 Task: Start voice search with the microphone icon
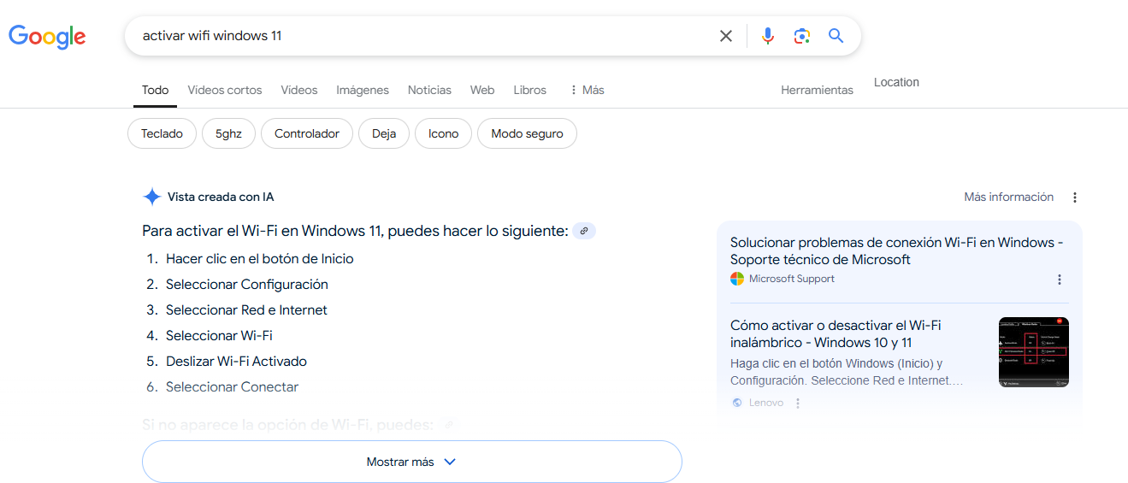[768, 36]
